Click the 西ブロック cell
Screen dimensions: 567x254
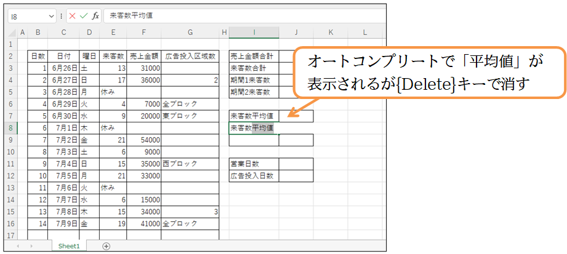190,164
